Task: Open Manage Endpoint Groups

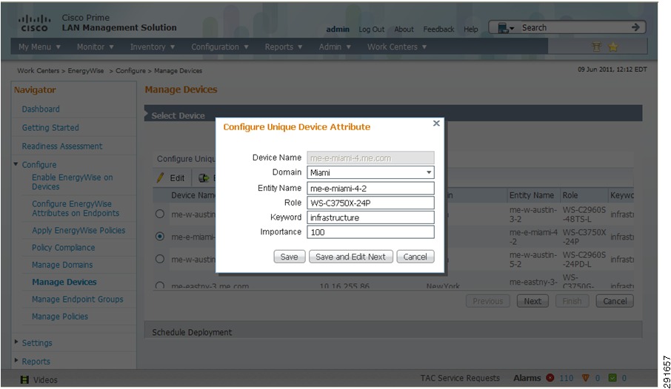Action: pyautogui.click(x=78, y=300)
